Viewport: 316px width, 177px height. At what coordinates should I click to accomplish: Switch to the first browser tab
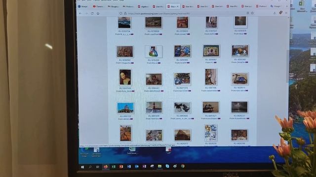coord(83,6)
